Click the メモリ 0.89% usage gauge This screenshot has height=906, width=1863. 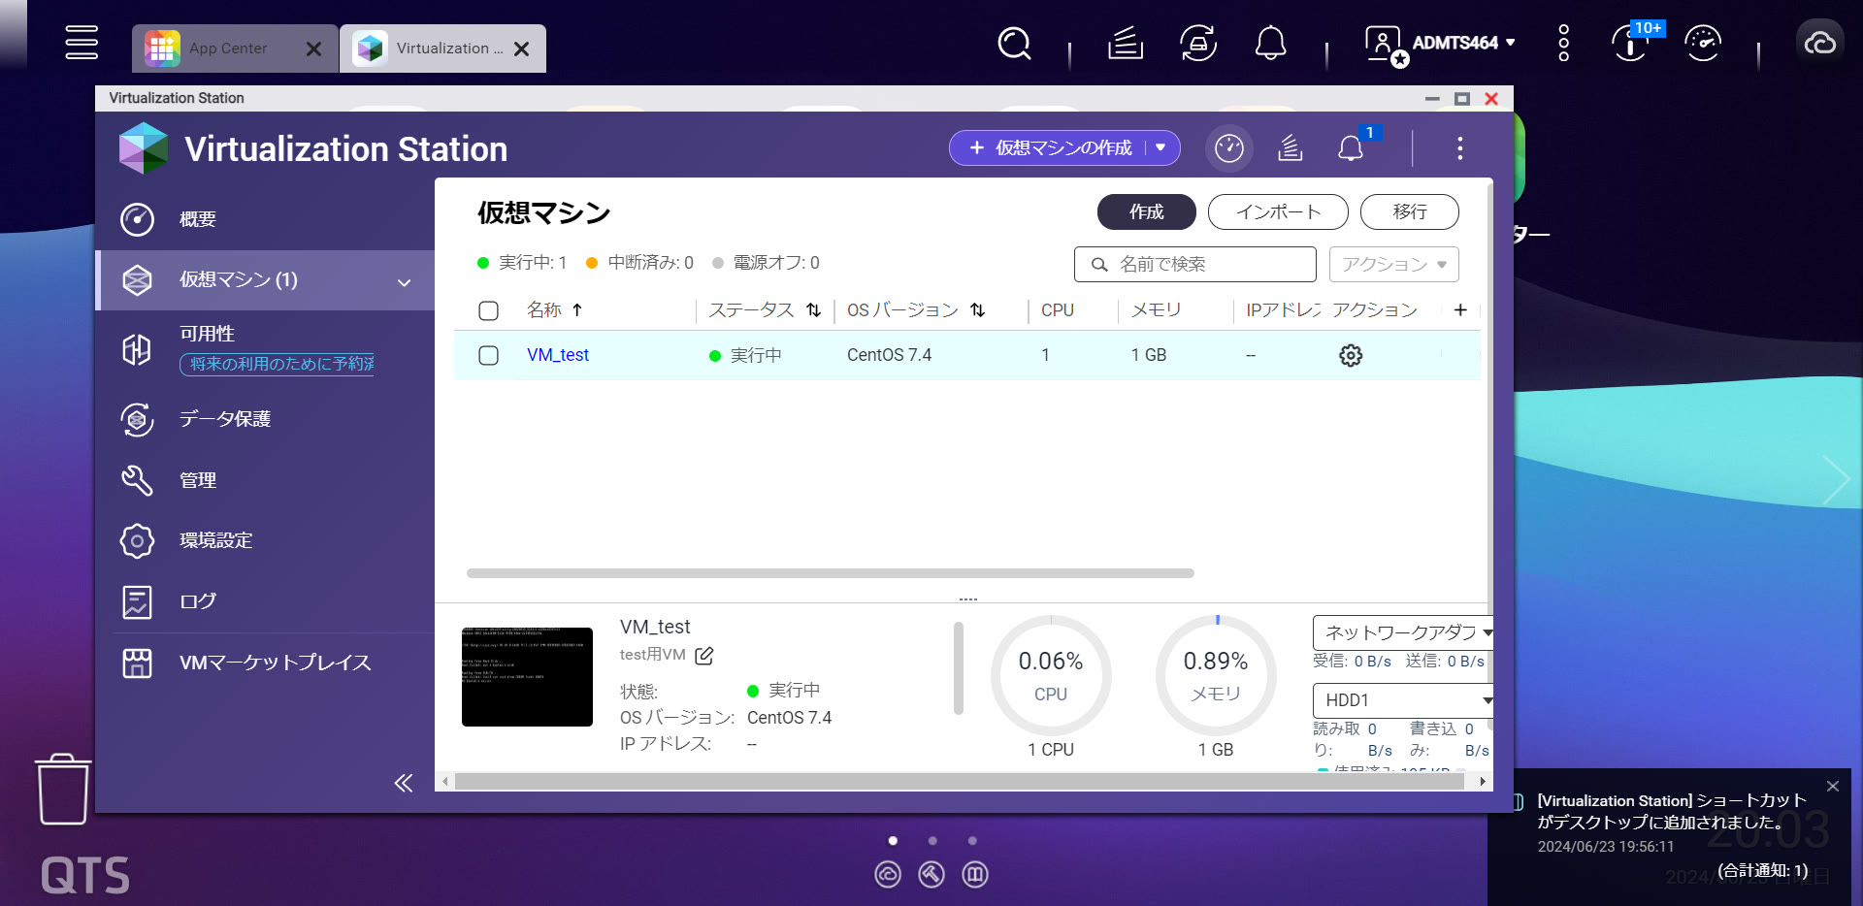point(1216,675)
